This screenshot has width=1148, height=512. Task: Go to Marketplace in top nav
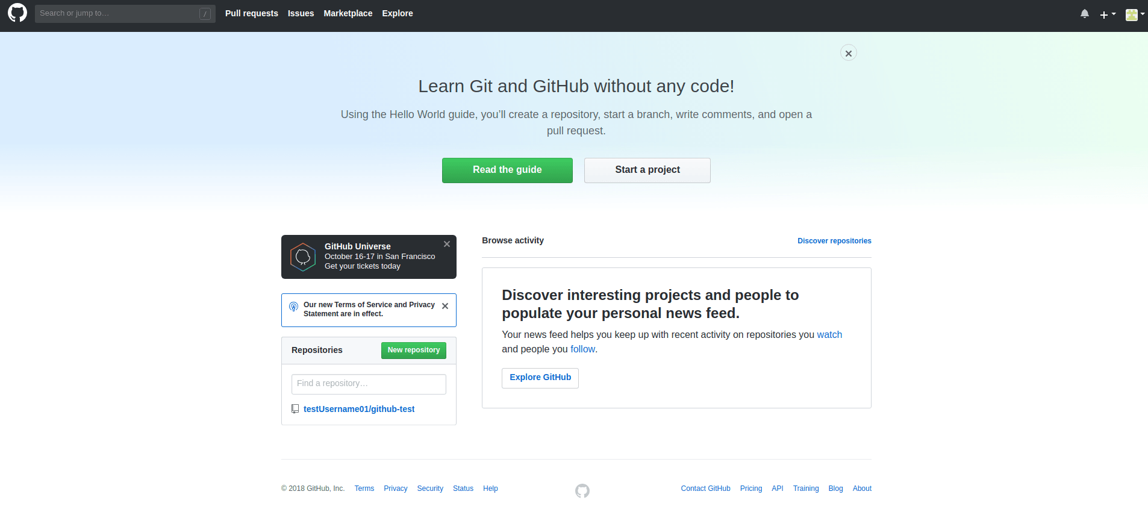pyautogui.click(x=348, y=13)
